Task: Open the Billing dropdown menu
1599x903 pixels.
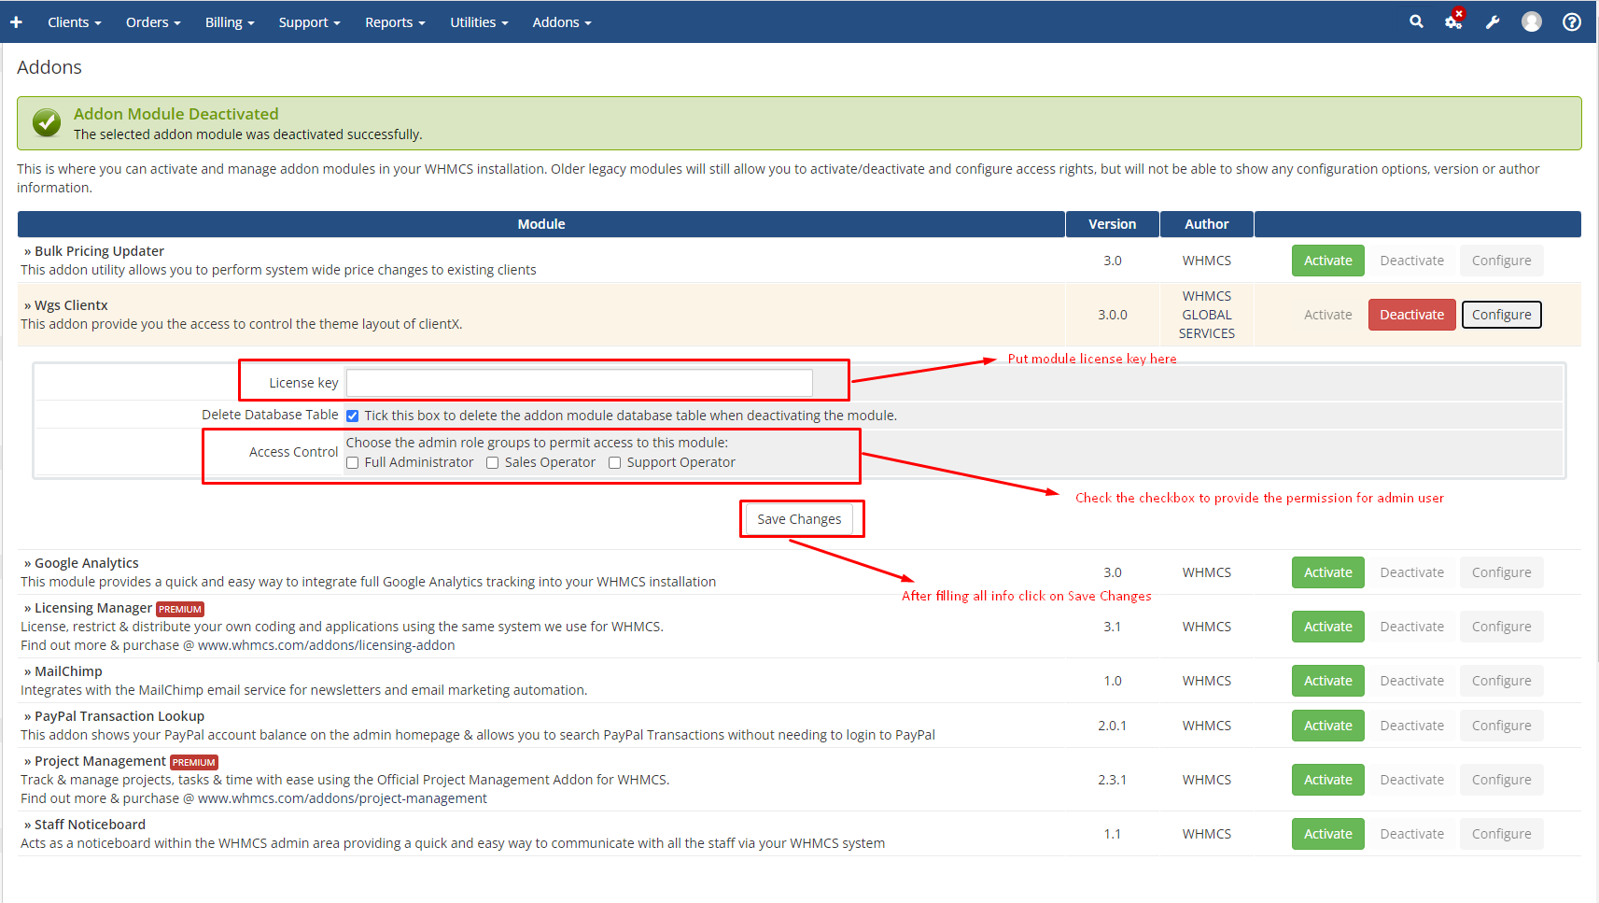Action: coord(230,22)
